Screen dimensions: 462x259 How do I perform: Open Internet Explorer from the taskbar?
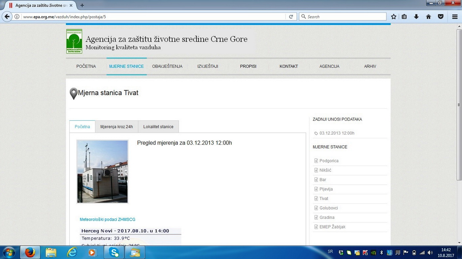72,252
